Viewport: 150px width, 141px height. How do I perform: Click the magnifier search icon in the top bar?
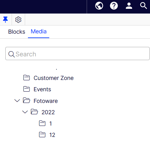(x=143, y=6)
